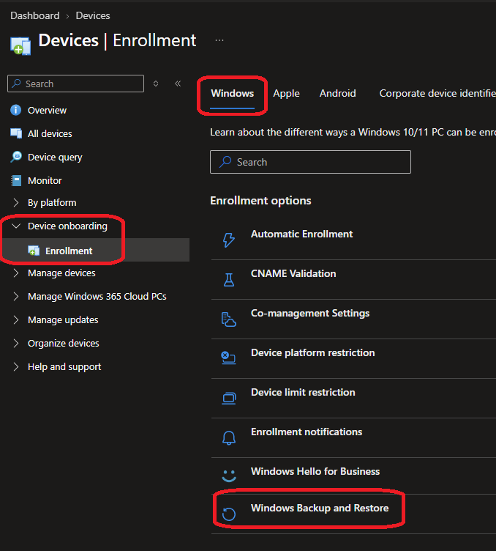Open All devices in sidebar

click(x=50, y=133)
